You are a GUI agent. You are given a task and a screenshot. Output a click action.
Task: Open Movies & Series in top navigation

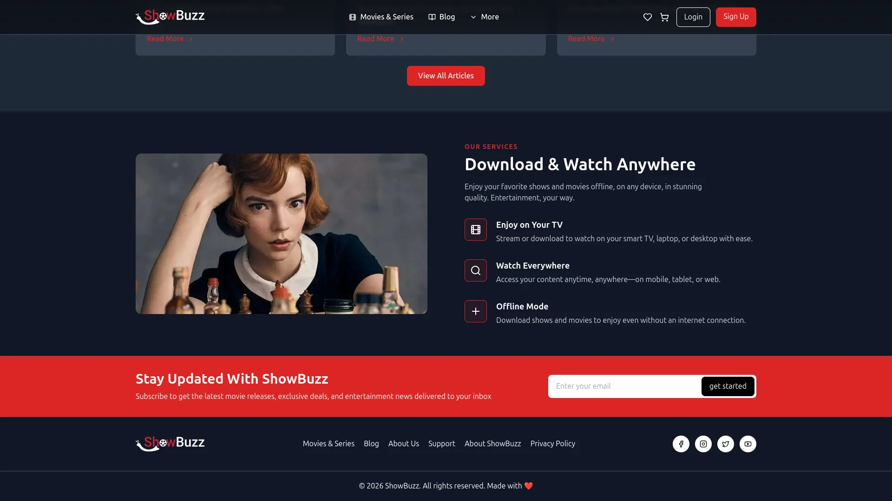point(381,17)
